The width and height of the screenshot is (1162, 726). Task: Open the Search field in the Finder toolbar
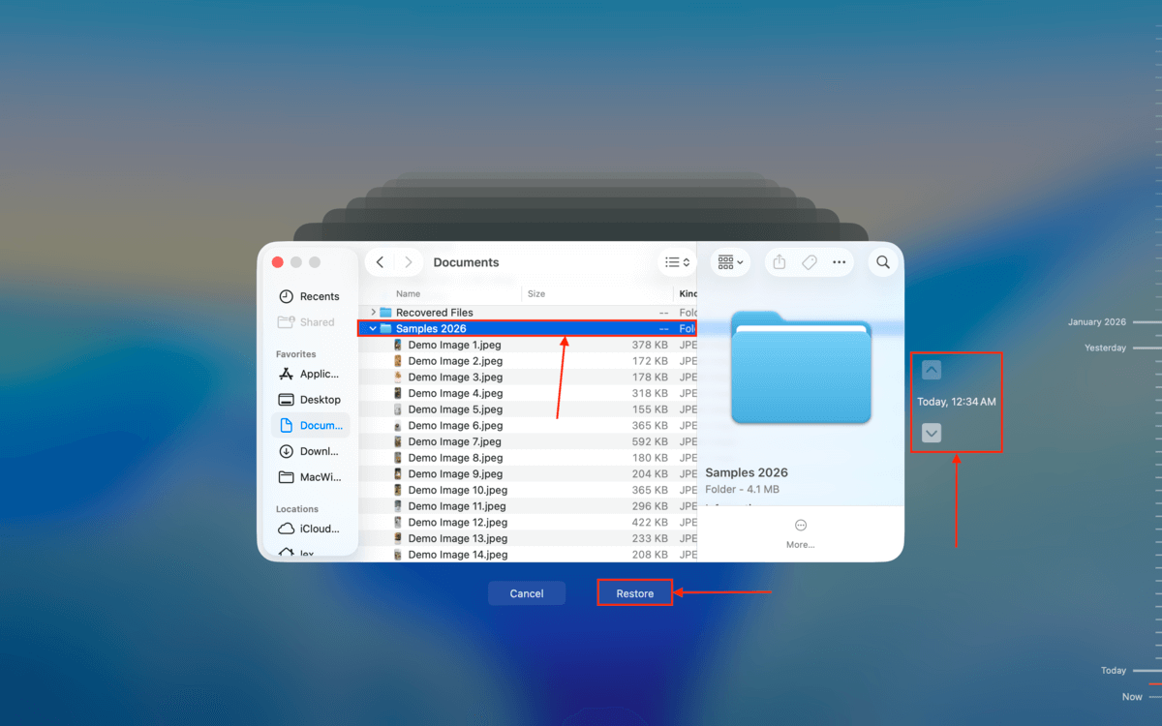[x=882, y=261]
